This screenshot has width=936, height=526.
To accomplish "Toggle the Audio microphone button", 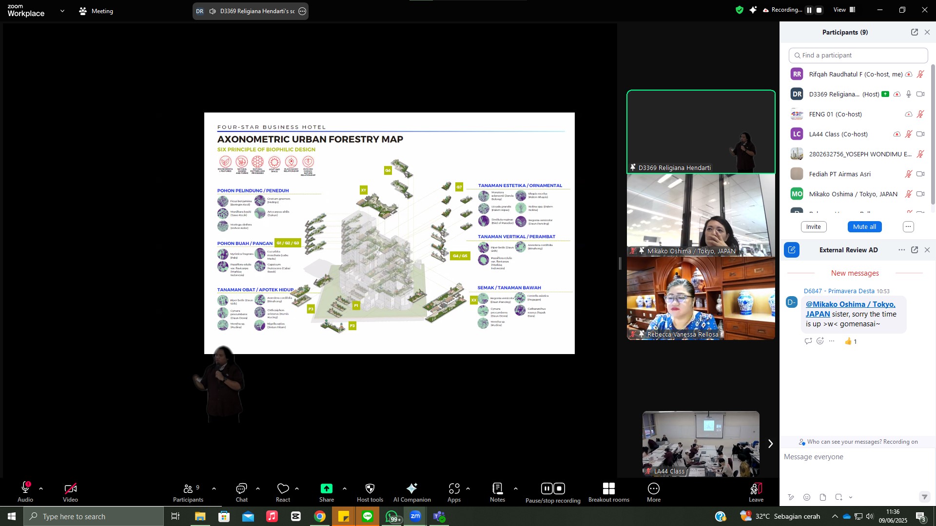I will coord(25,492).
